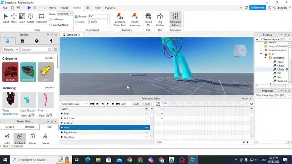Expand the Neck track
Viewport: 292px width, 164px height.
point(62,128)
